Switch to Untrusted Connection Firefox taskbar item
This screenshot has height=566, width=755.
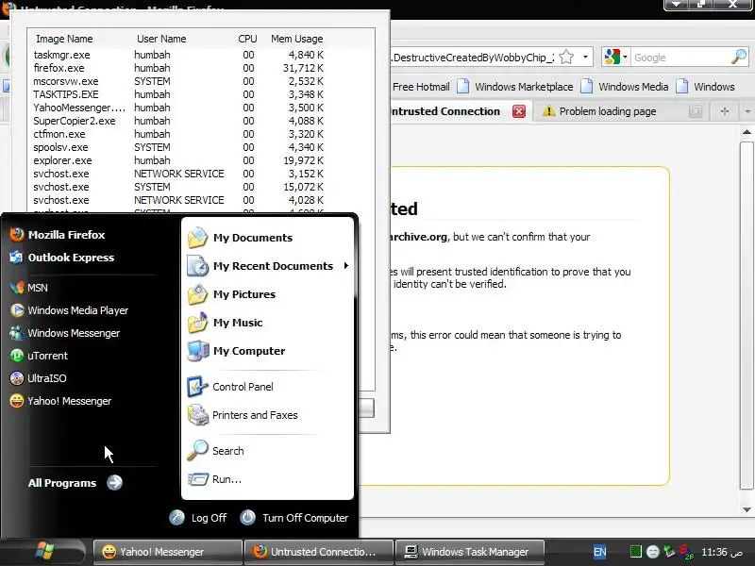click(x=318, y=552)
